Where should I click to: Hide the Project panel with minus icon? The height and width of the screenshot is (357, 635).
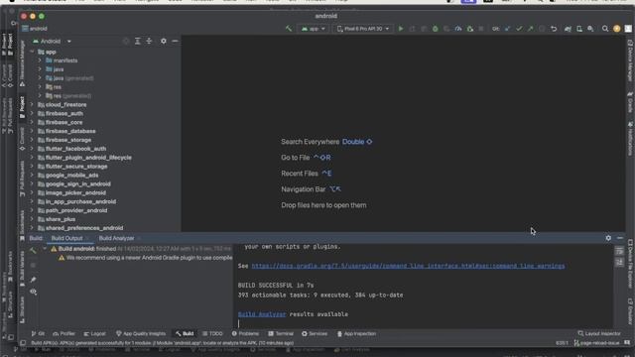coord(175,42)
